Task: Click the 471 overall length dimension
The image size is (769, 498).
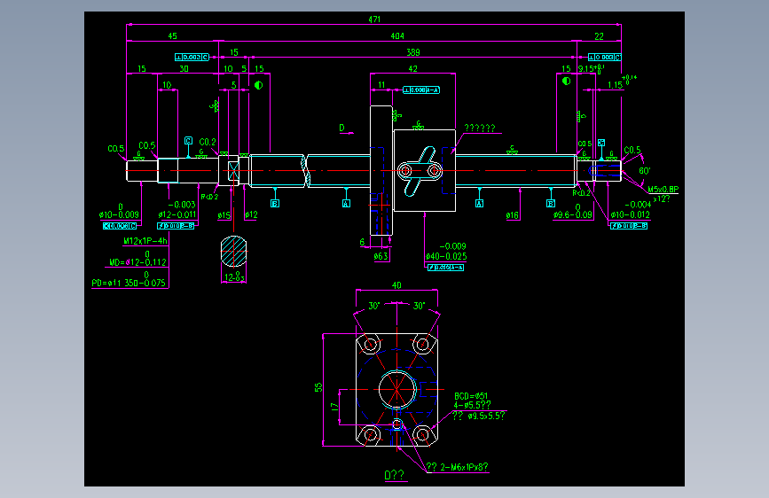Action: pyautogui.click(x=374, y=19)
